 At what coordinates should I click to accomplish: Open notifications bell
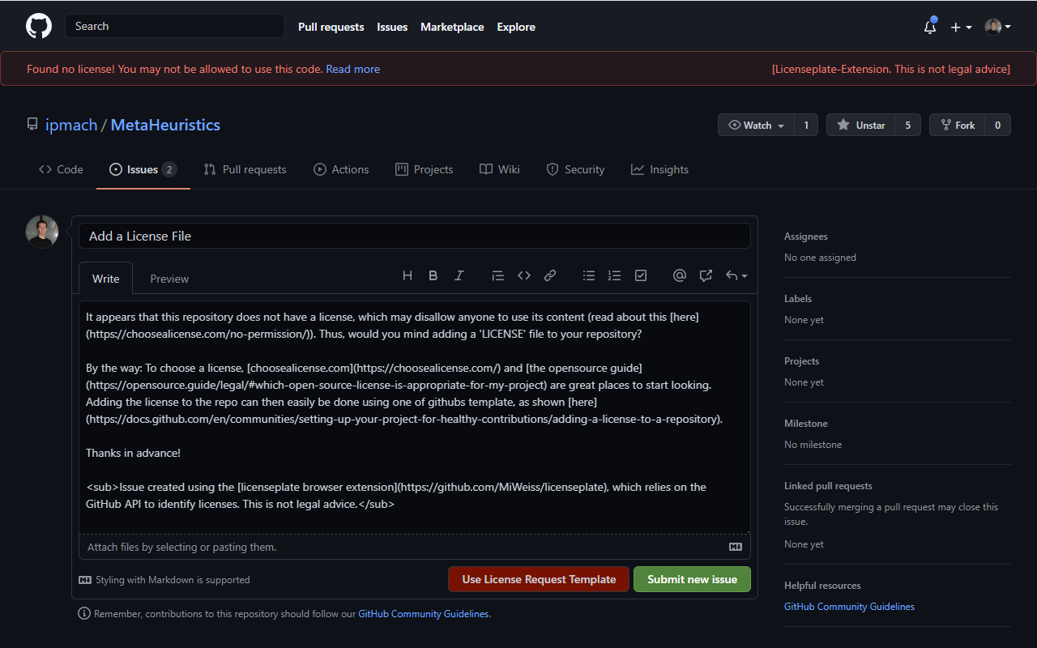tap(930, 27)
